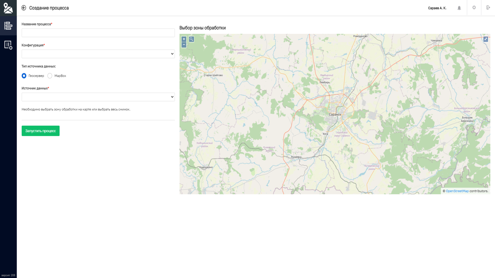
Task: Zoom in on the map
Action: tap(184, 39)
